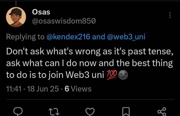Click the display name Osas
This screenshot has width=180, height=116.
click(41, 12)
